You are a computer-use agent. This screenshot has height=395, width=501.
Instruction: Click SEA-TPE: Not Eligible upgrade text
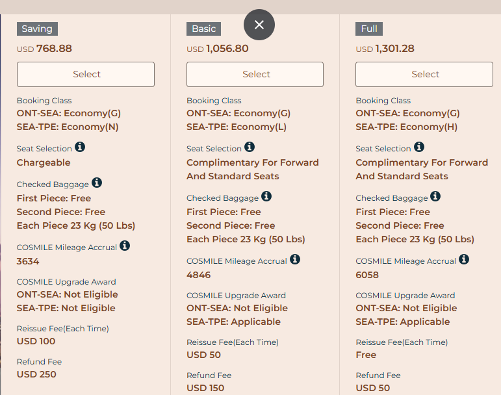click(66, 308)
